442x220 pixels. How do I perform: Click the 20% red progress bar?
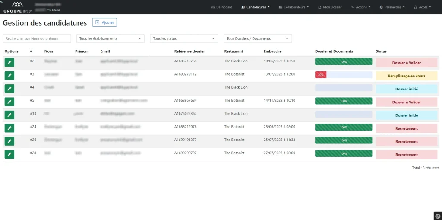[321, 75]
